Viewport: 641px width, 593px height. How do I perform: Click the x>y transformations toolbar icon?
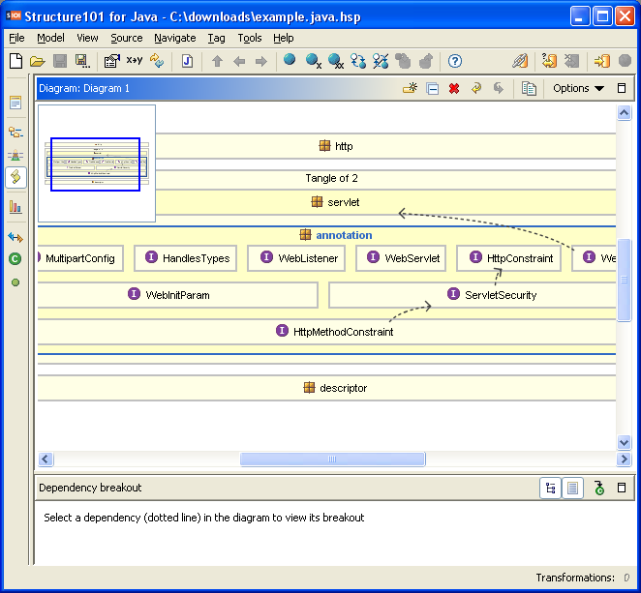click(x=134, y=60)
